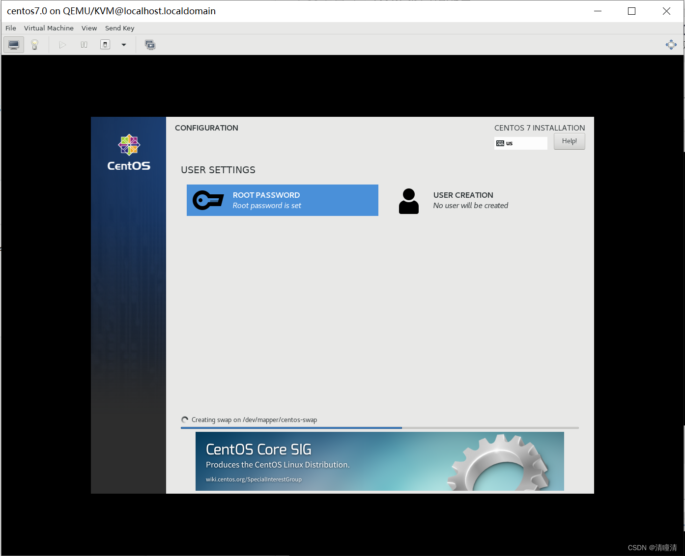Screen dimensions: 685x556
Task: Open the View menu
Action: coord(89,28)
